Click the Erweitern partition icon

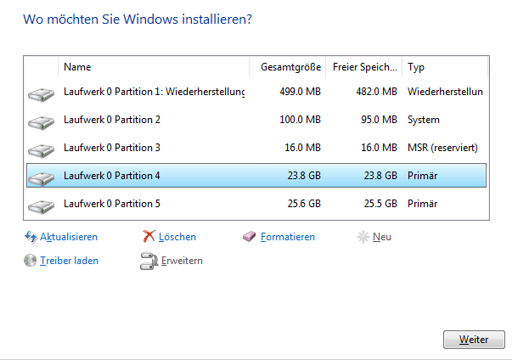pyautogui.click(x=149, y=261)
